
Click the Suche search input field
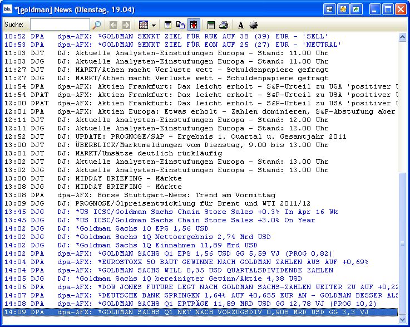(x=60, y=25)
